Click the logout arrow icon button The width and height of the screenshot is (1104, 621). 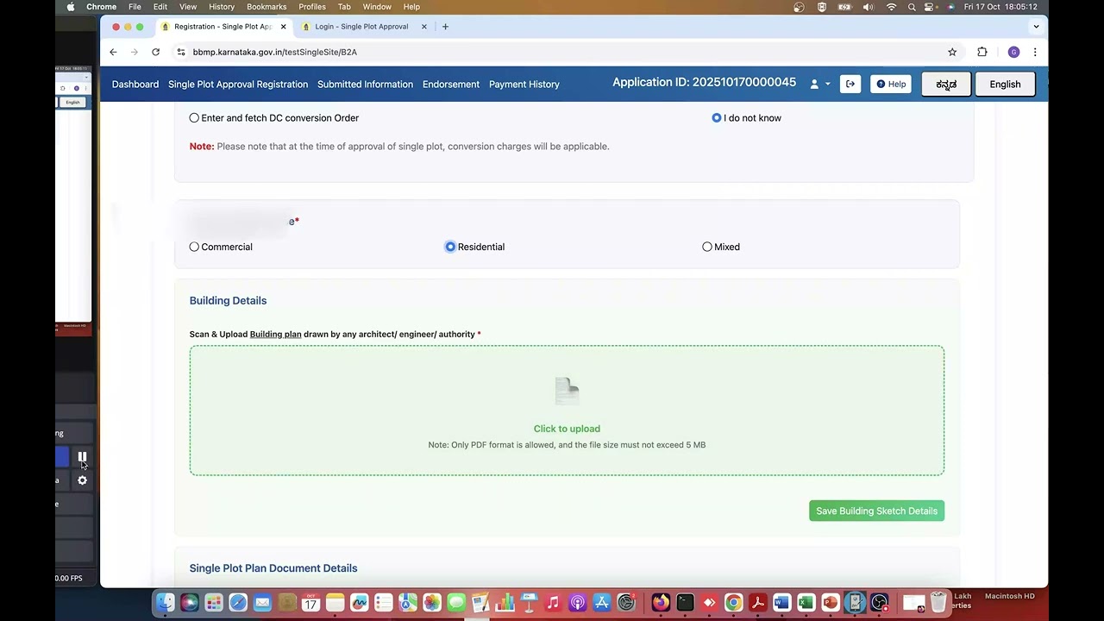(x=850, y=85)
